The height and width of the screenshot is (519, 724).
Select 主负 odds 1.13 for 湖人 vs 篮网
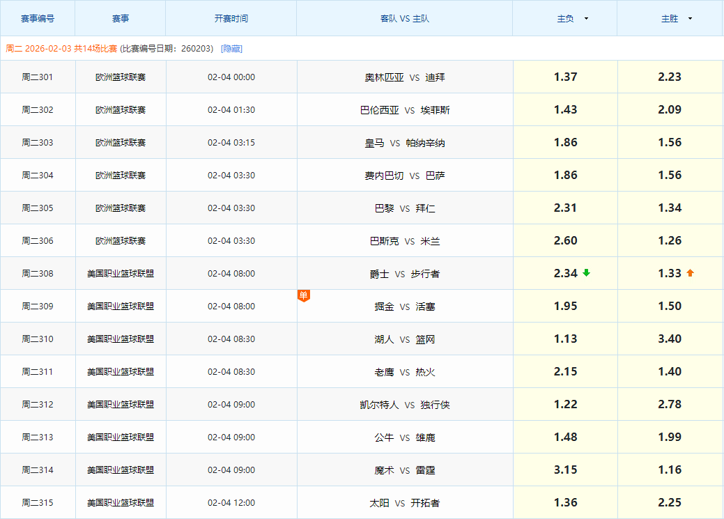pos(566,339)
